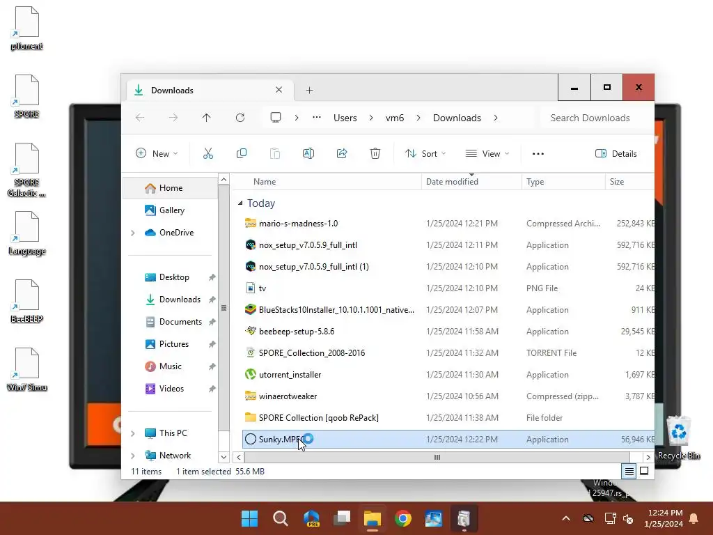
Task: Open Gallery in navigation pane
Action: click(170, 210)
